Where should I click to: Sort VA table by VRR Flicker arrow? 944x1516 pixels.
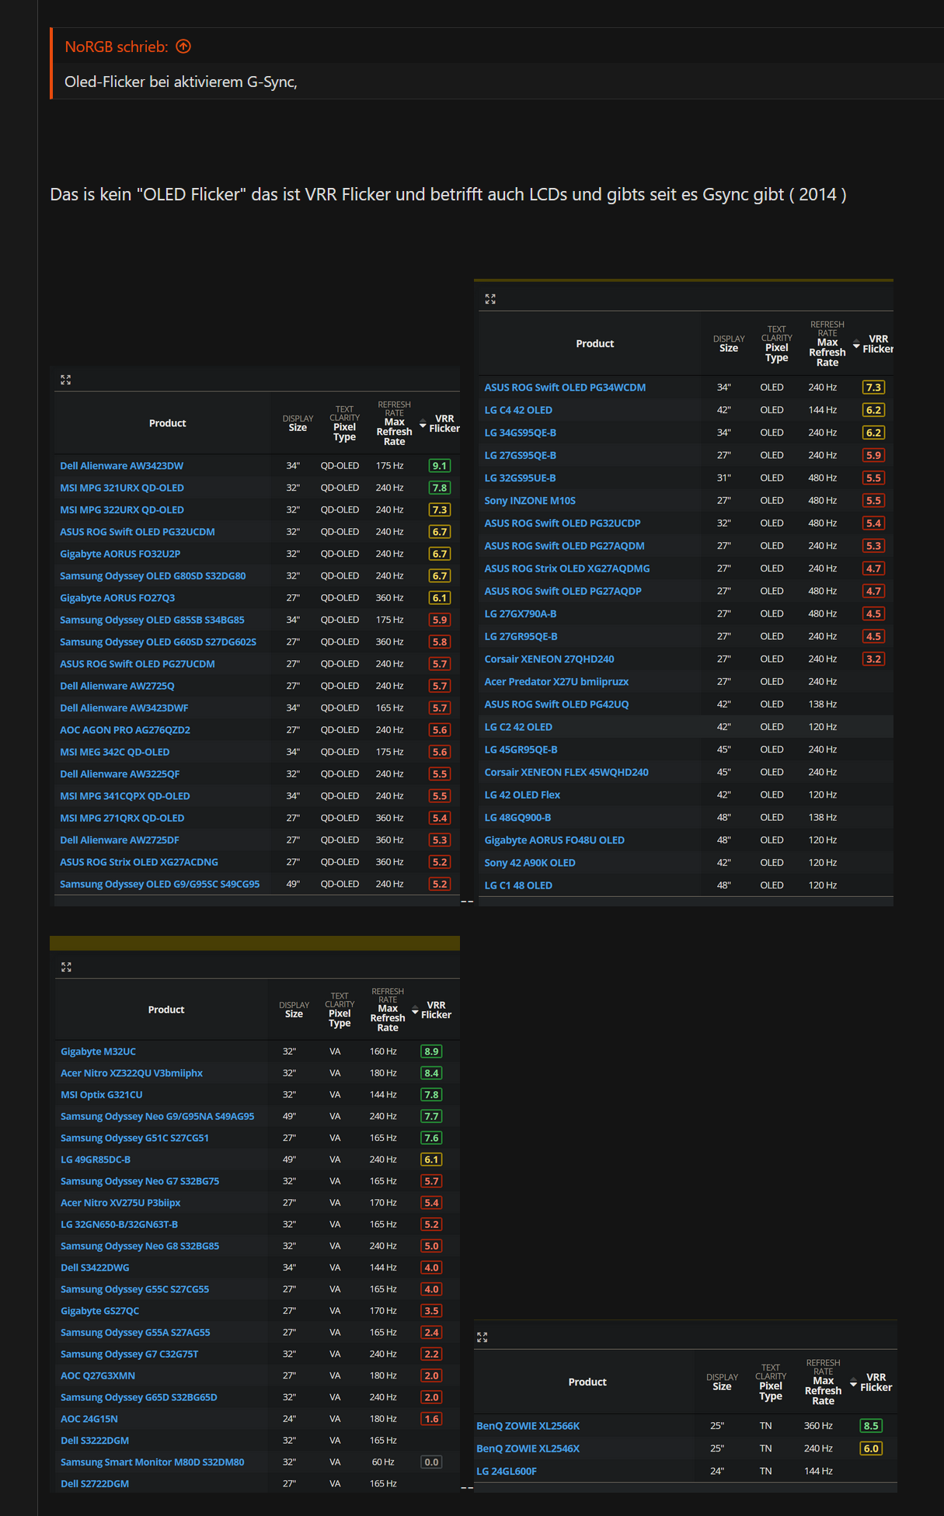[x=415, y=1010]
